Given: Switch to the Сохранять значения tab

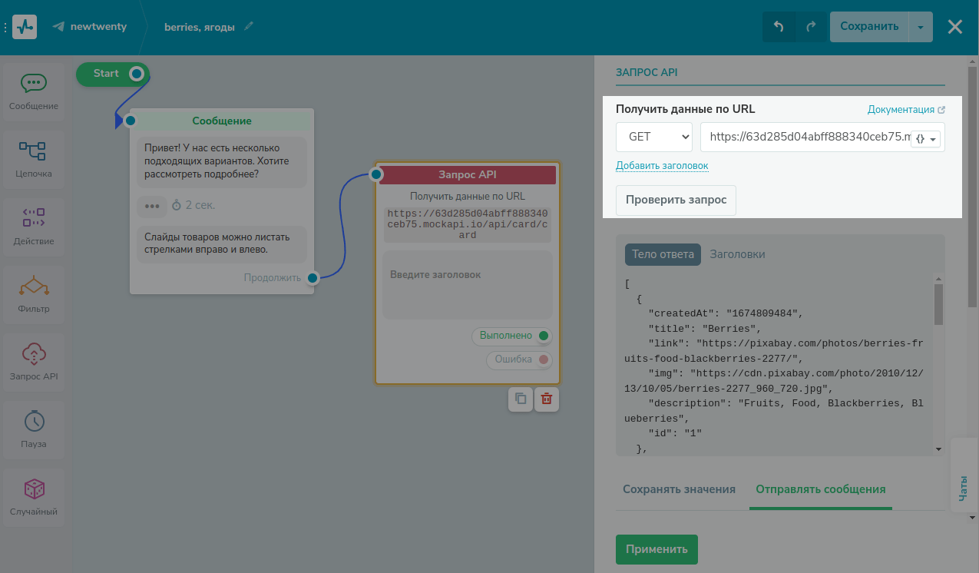Looking at the screenshot, I should 679,489.
